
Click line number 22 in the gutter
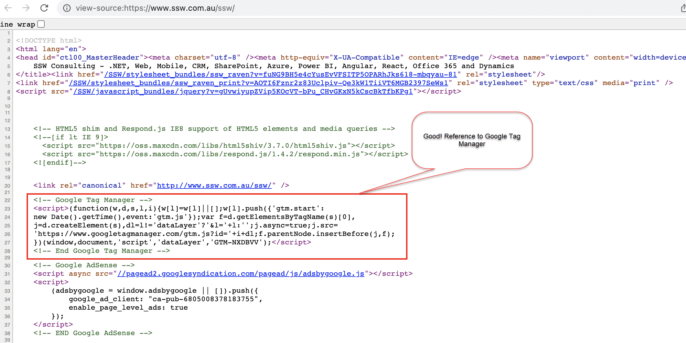[x=7, y=200]
